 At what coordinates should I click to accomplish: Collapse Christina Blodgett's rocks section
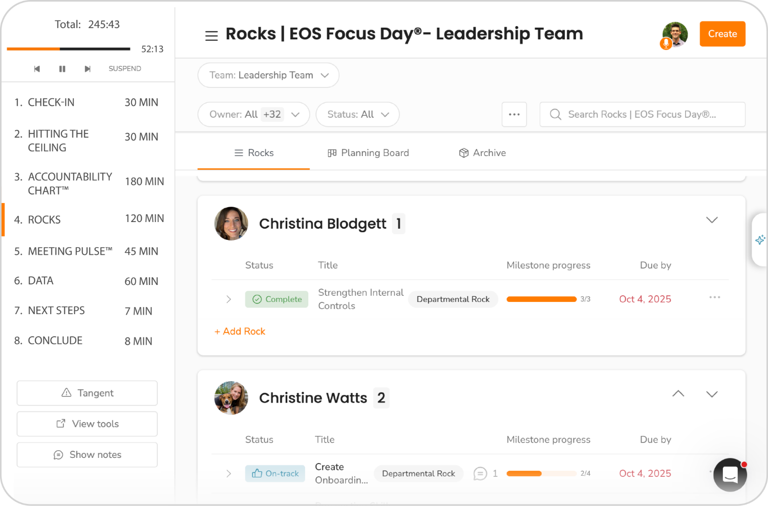click(x=712, y=219)
